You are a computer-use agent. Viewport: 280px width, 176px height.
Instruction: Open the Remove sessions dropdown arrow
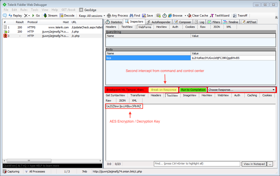[x=29, y=16]
